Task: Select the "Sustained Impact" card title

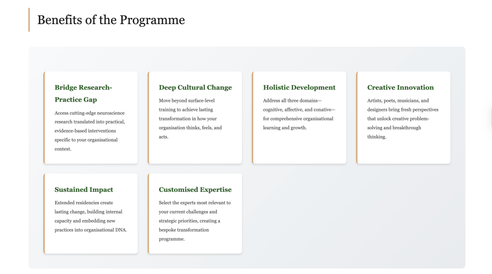Action: click(x=84, y=189)
